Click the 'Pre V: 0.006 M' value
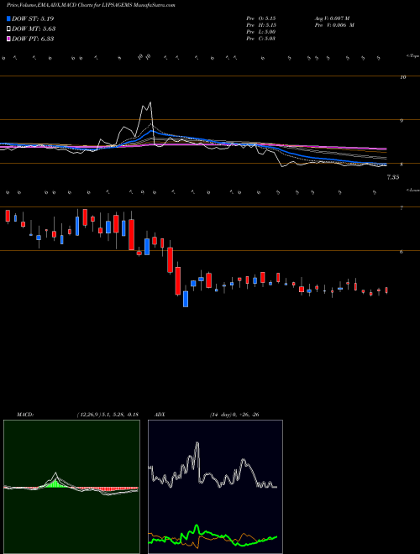420x554 pixels. [334, 25]
